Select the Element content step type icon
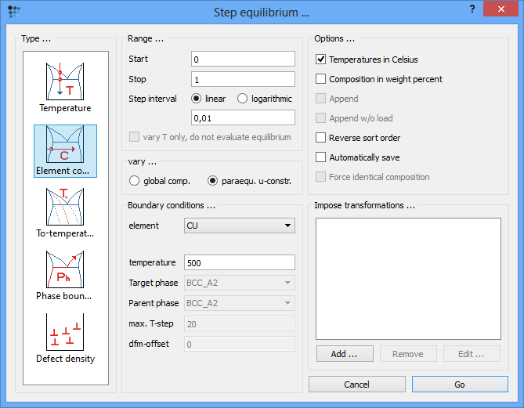 (x=65, y=150)
